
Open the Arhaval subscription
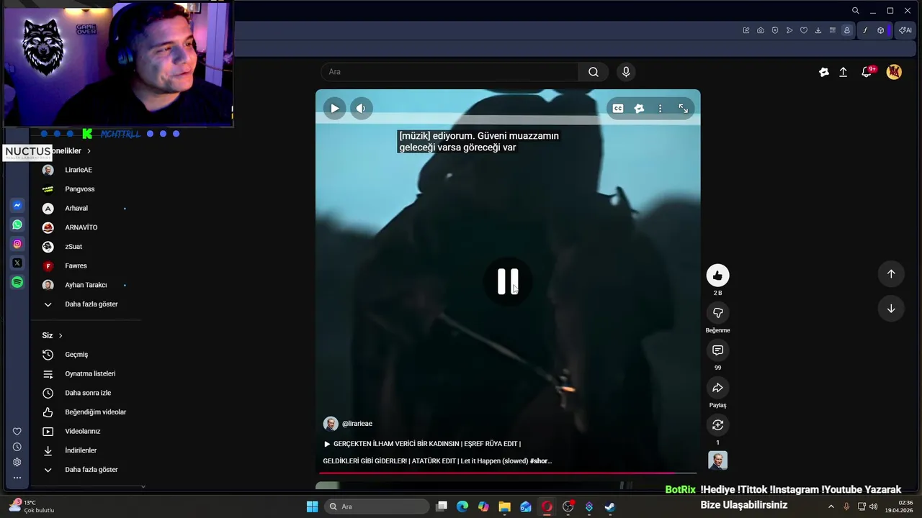click(76, 209)
